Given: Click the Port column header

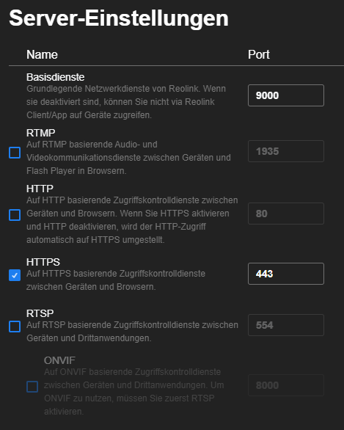Looking at the screenshot, I should click(259, 54).
